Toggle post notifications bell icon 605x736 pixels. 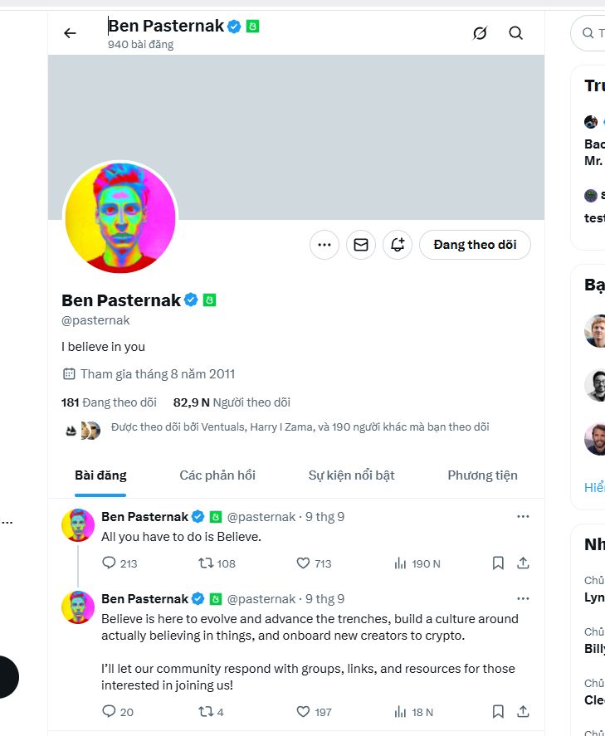point(398,245)
